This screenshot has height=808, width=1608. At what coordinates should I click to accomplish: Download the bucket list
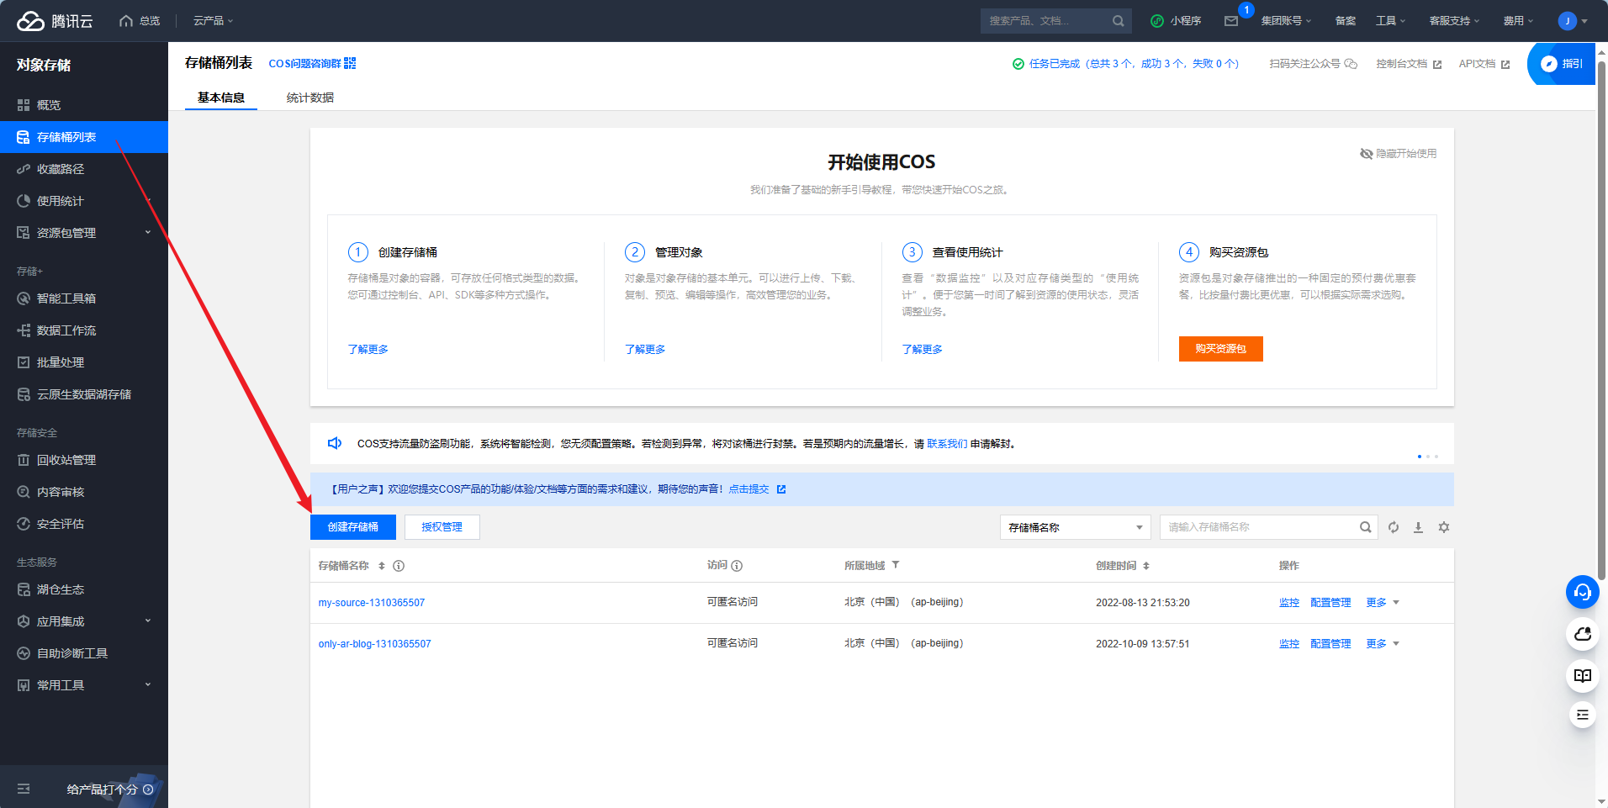coord(1418,527)
